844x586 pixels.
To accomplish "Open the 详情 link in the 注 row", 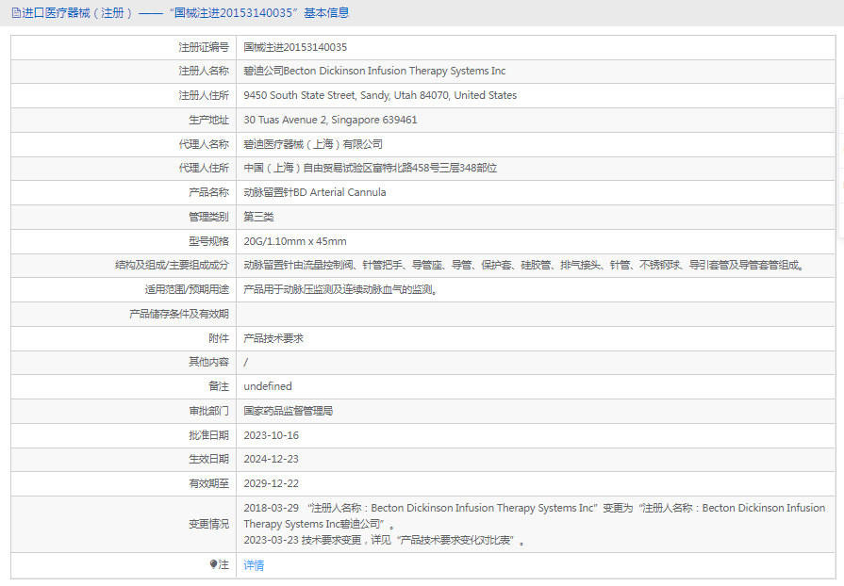I will [254, 565].
